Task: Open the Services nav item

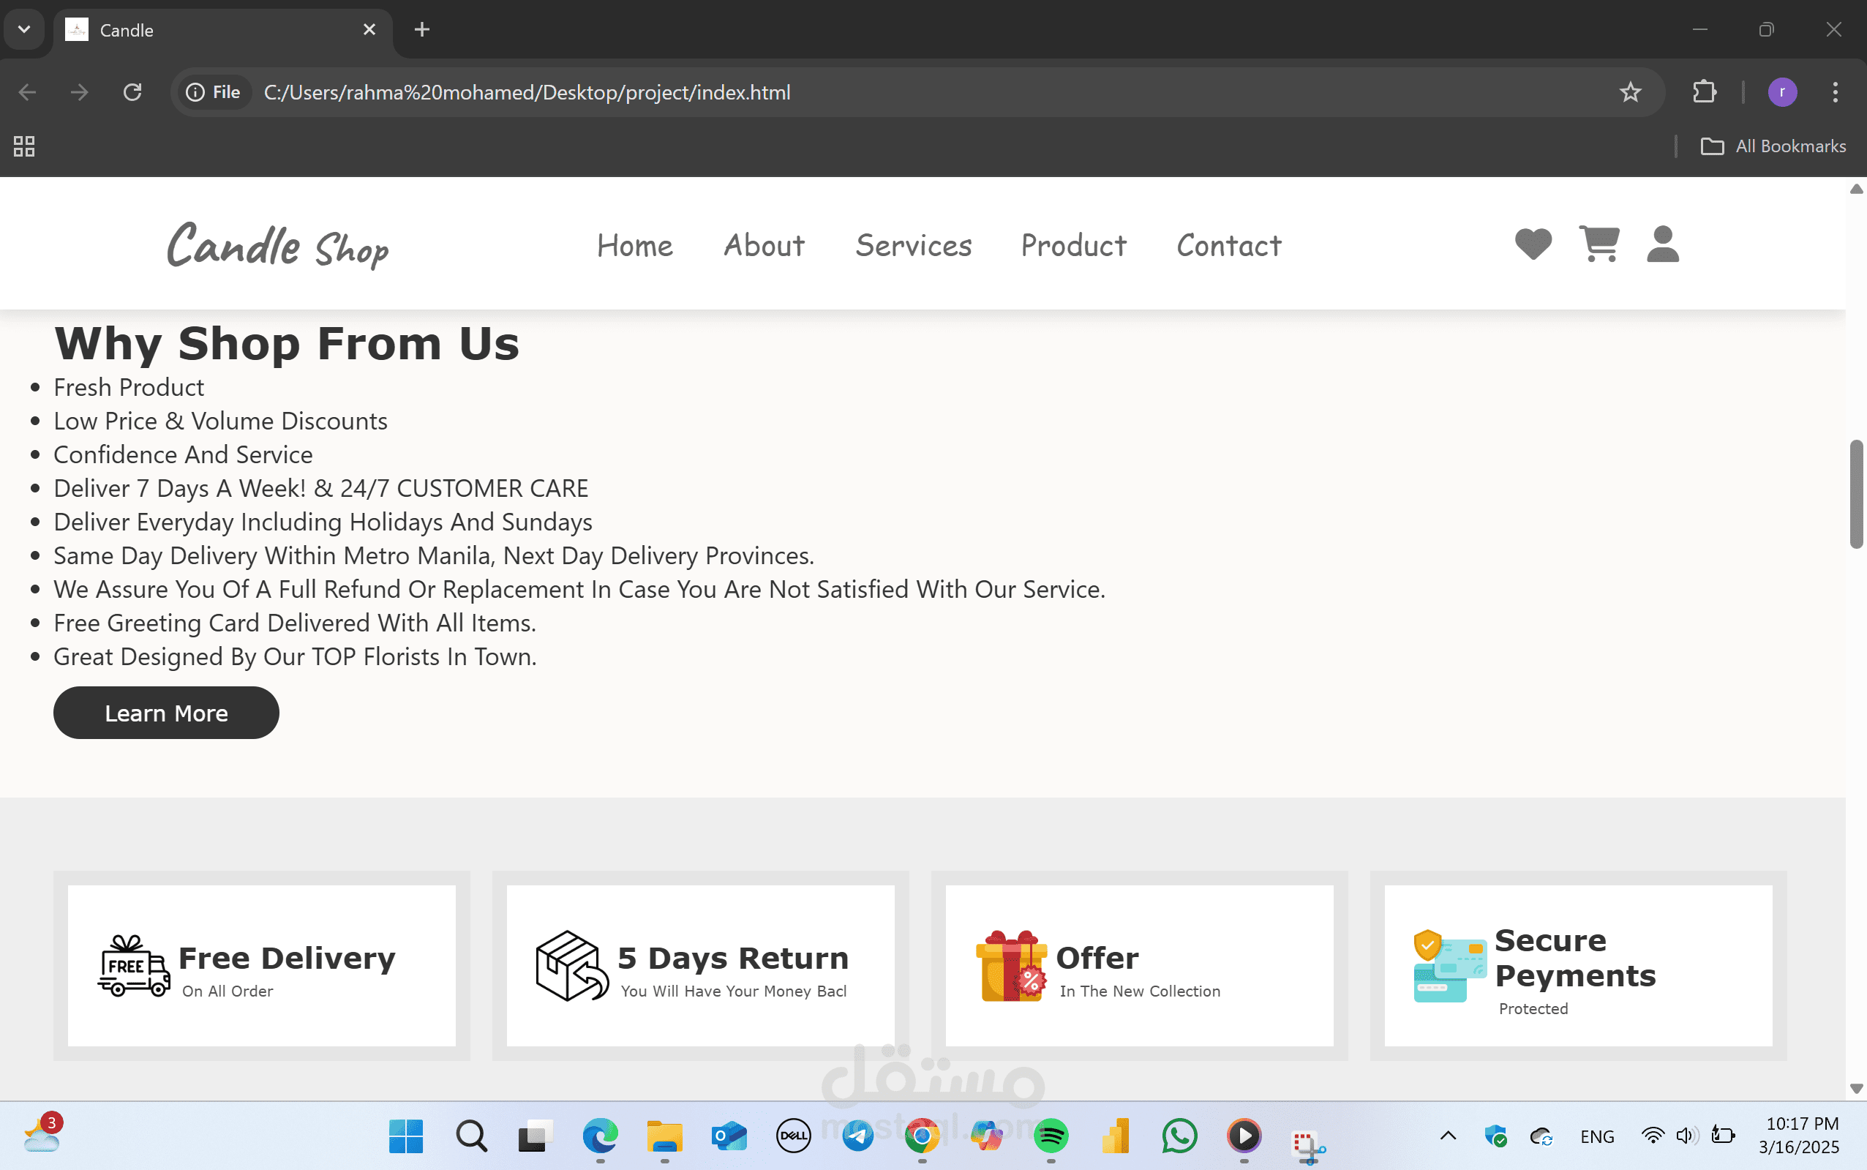Action: [913, 245]
